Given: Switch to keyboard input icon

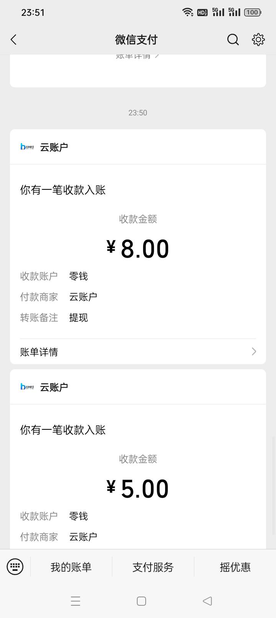Looking at the screenshot, I should pos(15,566).
